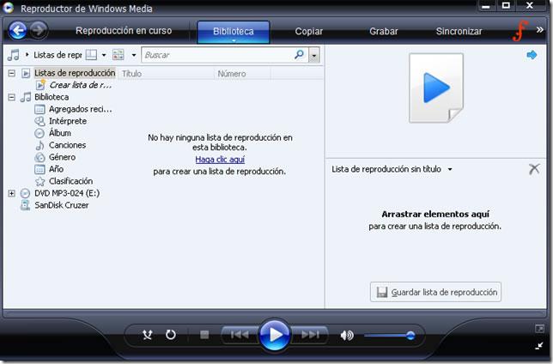Viewport: 553px width, 364px height.
Task: Open the Grabar tab
Action: click(384, 32)
